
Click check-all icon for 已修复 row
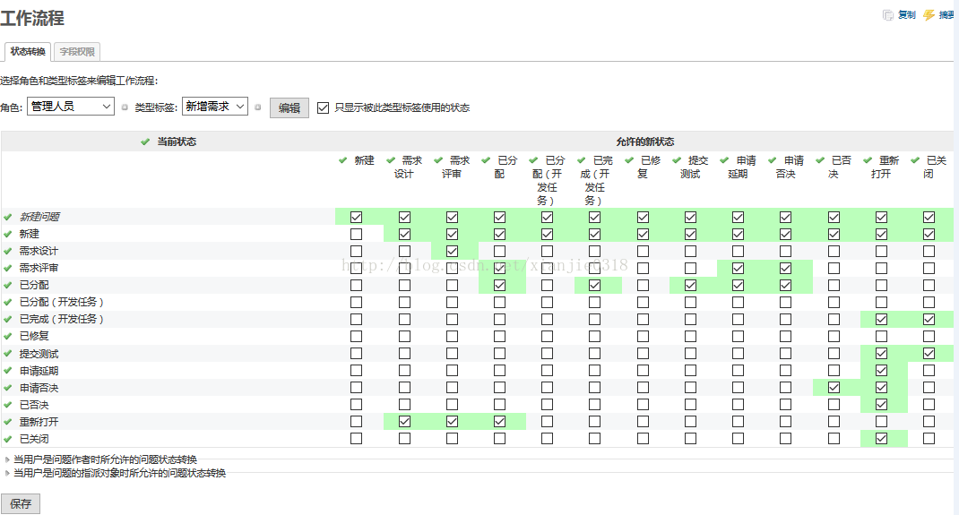coord(8,337)
